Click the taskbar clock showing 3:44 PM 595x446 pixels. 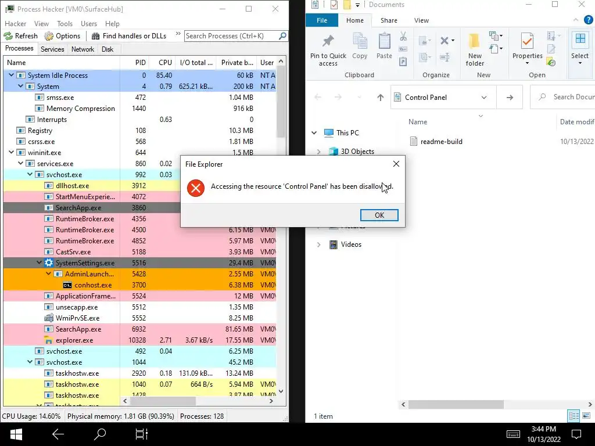[543, 434]
